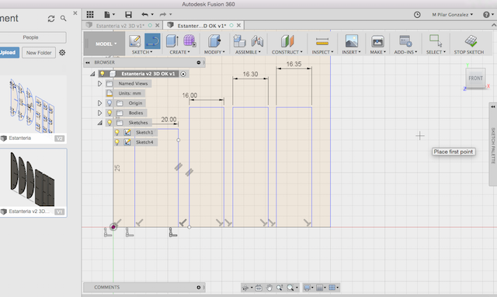Hide Sketch4 with its light bulb

pos(117,142)
